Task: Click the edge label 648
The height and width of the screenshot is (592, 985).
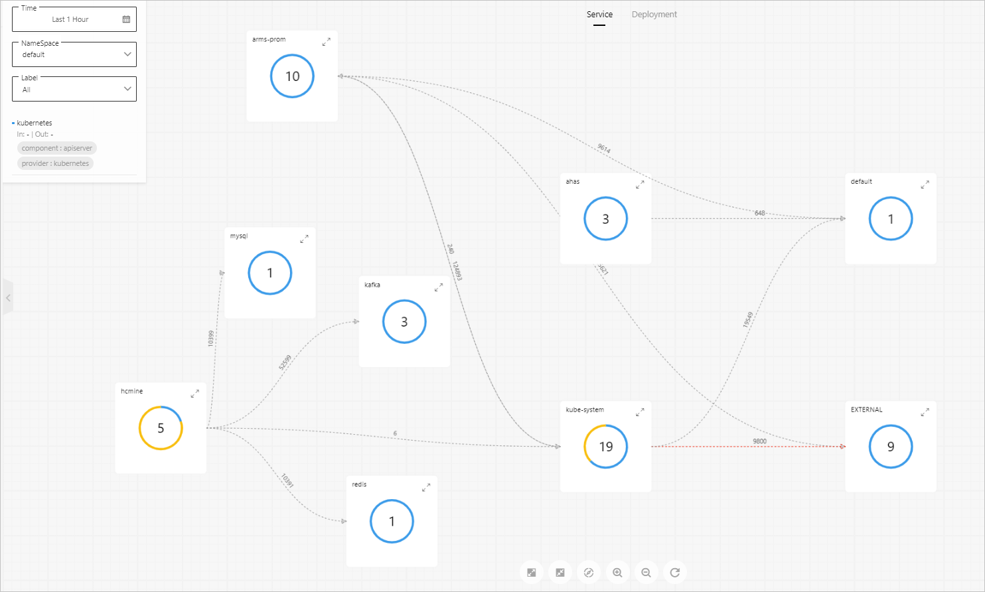Action: pyautogui.click(x=760, y=213)
